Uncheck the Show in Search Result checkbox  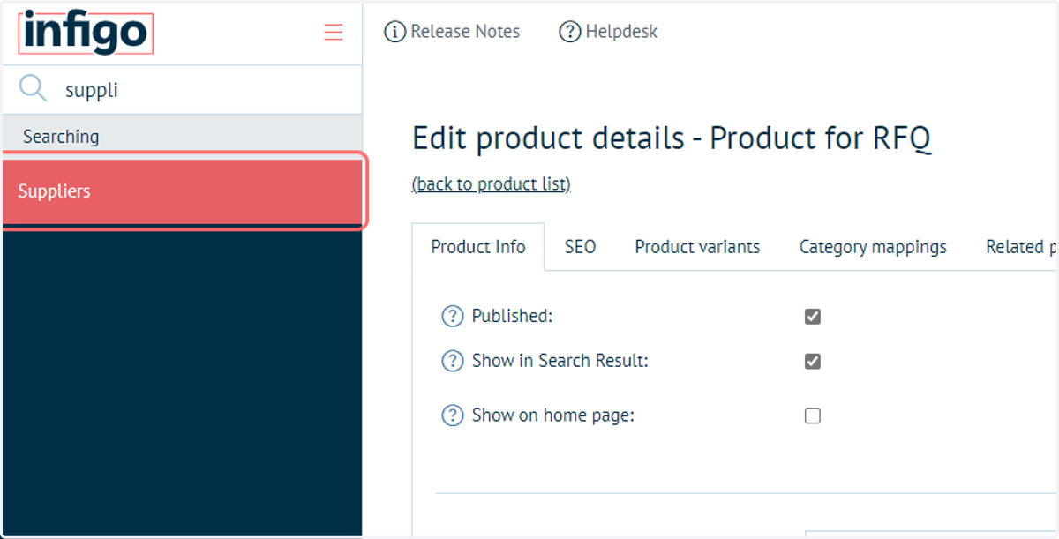point(813,361)
